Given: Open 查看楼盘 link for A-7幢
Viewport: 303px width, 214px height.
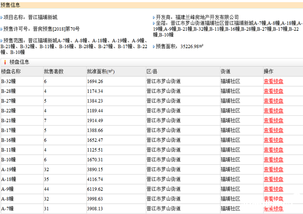Looking at the screenshot, I should click(273, 209).
